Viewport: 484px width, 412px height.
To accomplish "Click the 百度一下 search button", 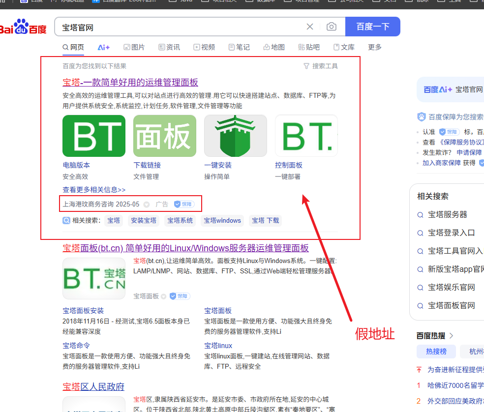I will (372, 27).
